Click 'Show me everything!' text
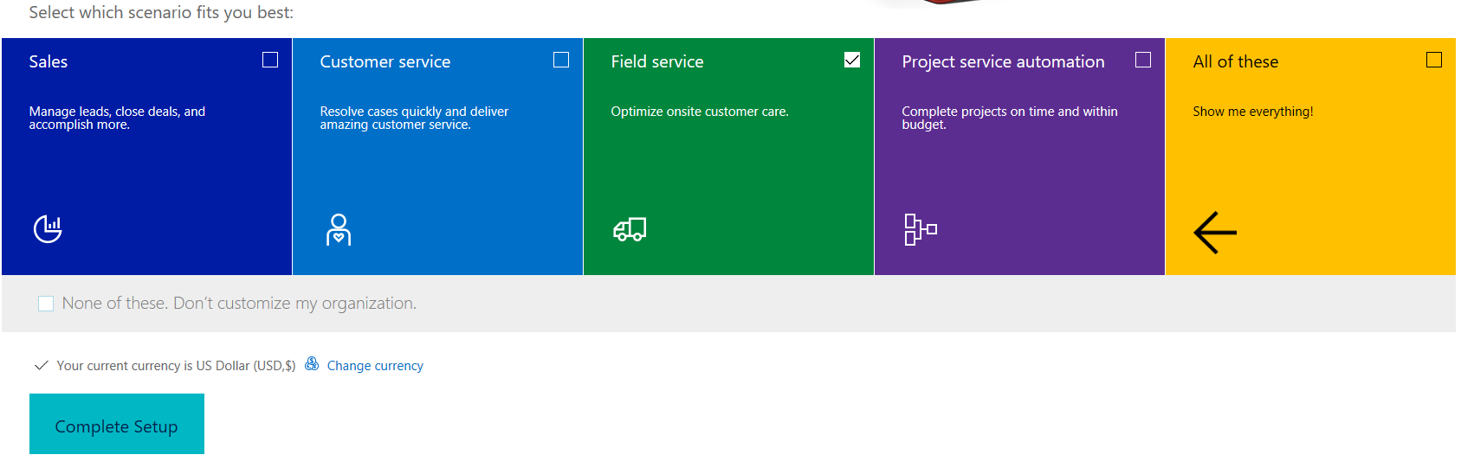 (1253, 112)
